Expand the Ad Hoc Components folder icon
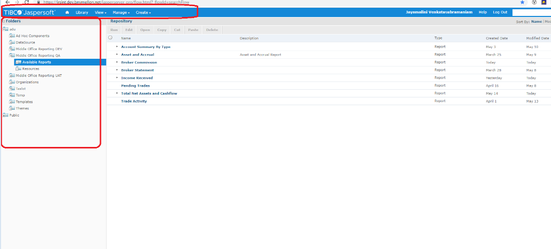The height and width of the screenshot is (249, 551). coord(12,36)
